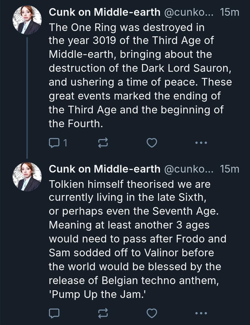Viewport: 250px width, 325px height.
Task: Open Cunk on Middle-earth profile from first post
Action: coord(104,12)
